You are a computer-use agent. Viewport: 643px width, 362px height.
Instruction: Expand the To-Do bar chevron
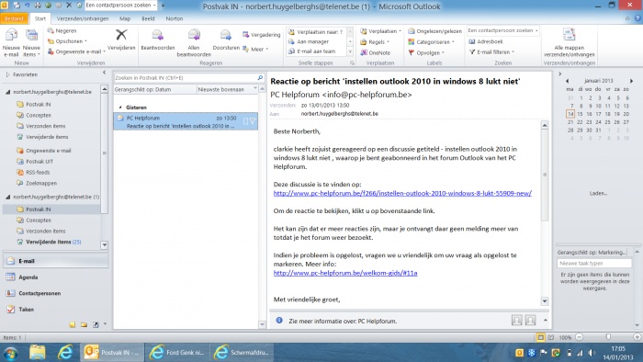tap(559, 74)
